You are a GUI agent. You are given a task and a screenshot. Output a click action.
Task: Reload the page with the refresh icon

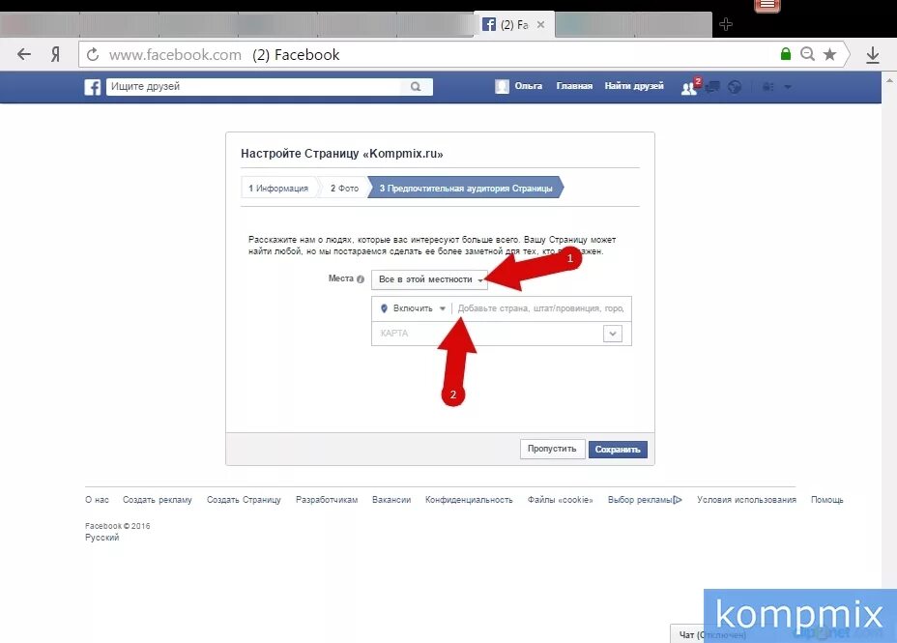(93, 55)
